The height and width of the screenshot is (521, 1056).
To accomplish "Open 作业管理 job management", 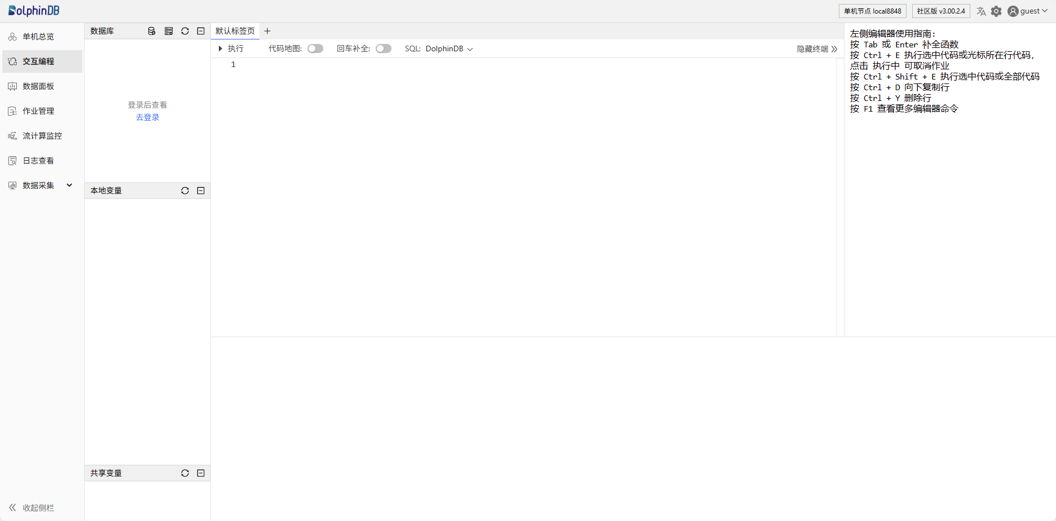I will pyautogui.click(x=38, y=111).
